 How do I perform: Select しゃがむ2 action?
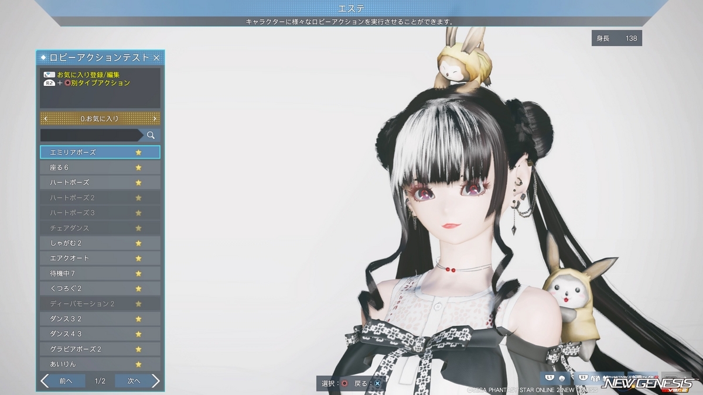coord(100,243)
